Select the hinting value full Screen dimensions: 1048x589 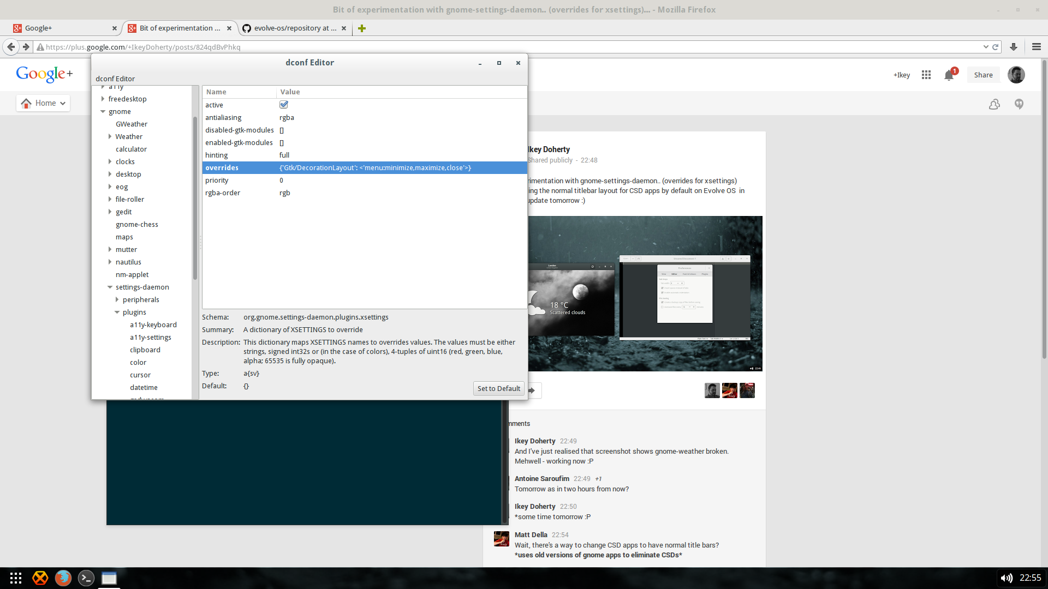(284, 155)
